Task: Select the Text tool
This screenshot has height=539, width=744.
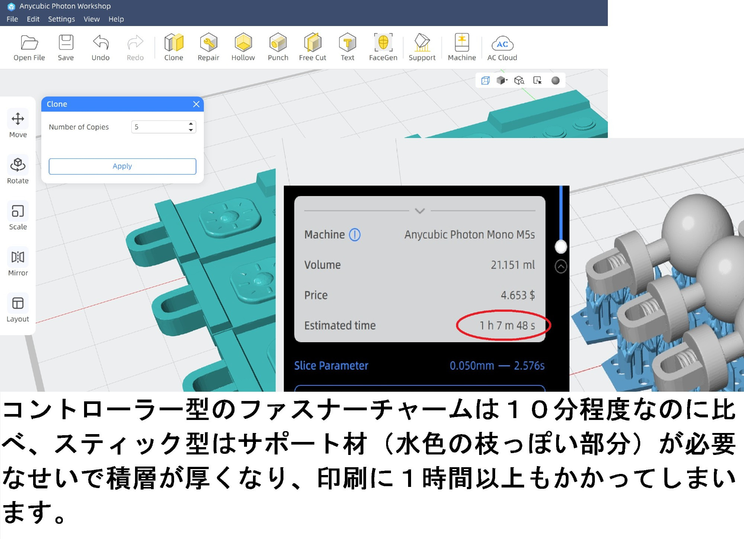Action: [x=347, y=47]
